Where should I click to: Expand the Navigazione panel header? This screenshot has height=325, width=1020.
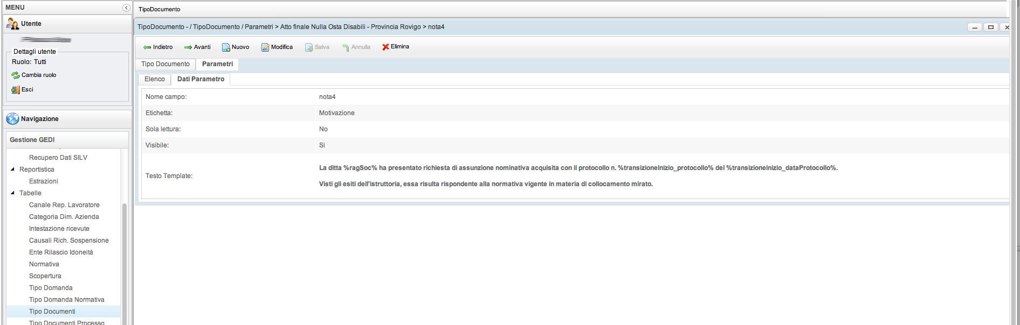[x=40, y=119]
